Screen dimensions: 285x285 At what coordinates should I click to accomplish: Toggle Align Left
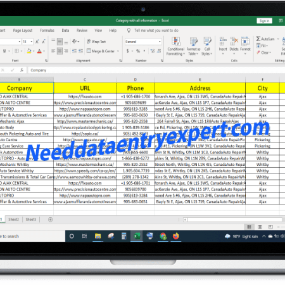(53, 51)
